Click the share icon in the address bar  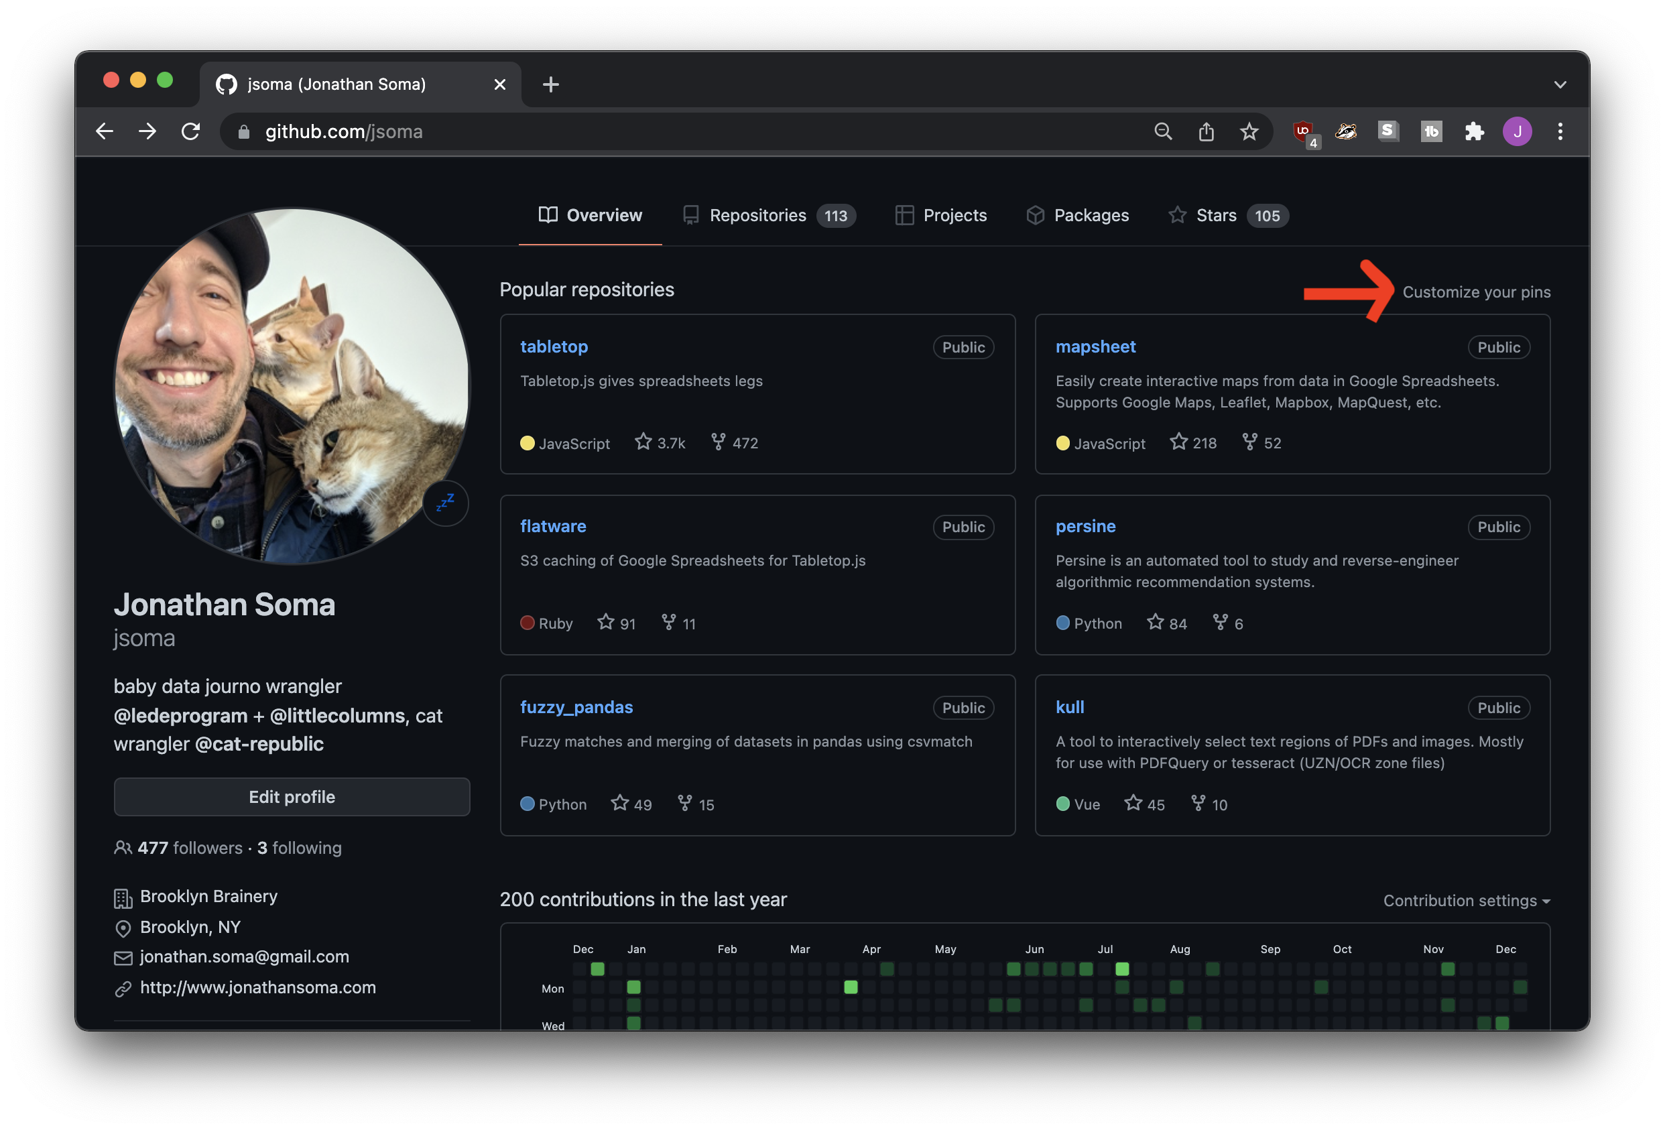(1206, 131)
